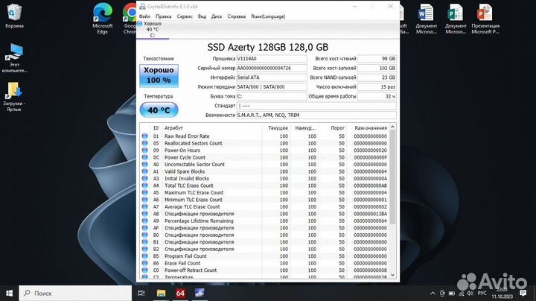Screen dimensions: 536x301
Task: Open Google Chrome desktop shortcut
Action: pos(130,19)
